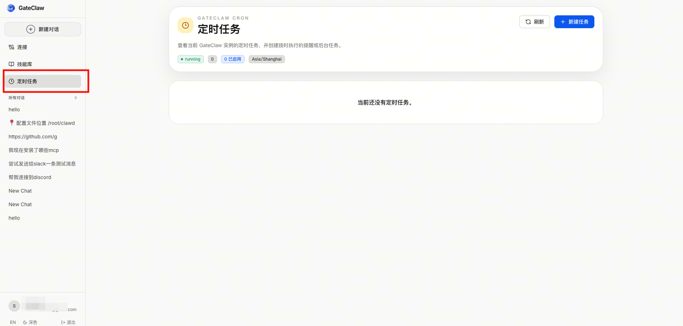Open the 技能库 menu item
Screen dimensions: 683x326
(25, 64)
